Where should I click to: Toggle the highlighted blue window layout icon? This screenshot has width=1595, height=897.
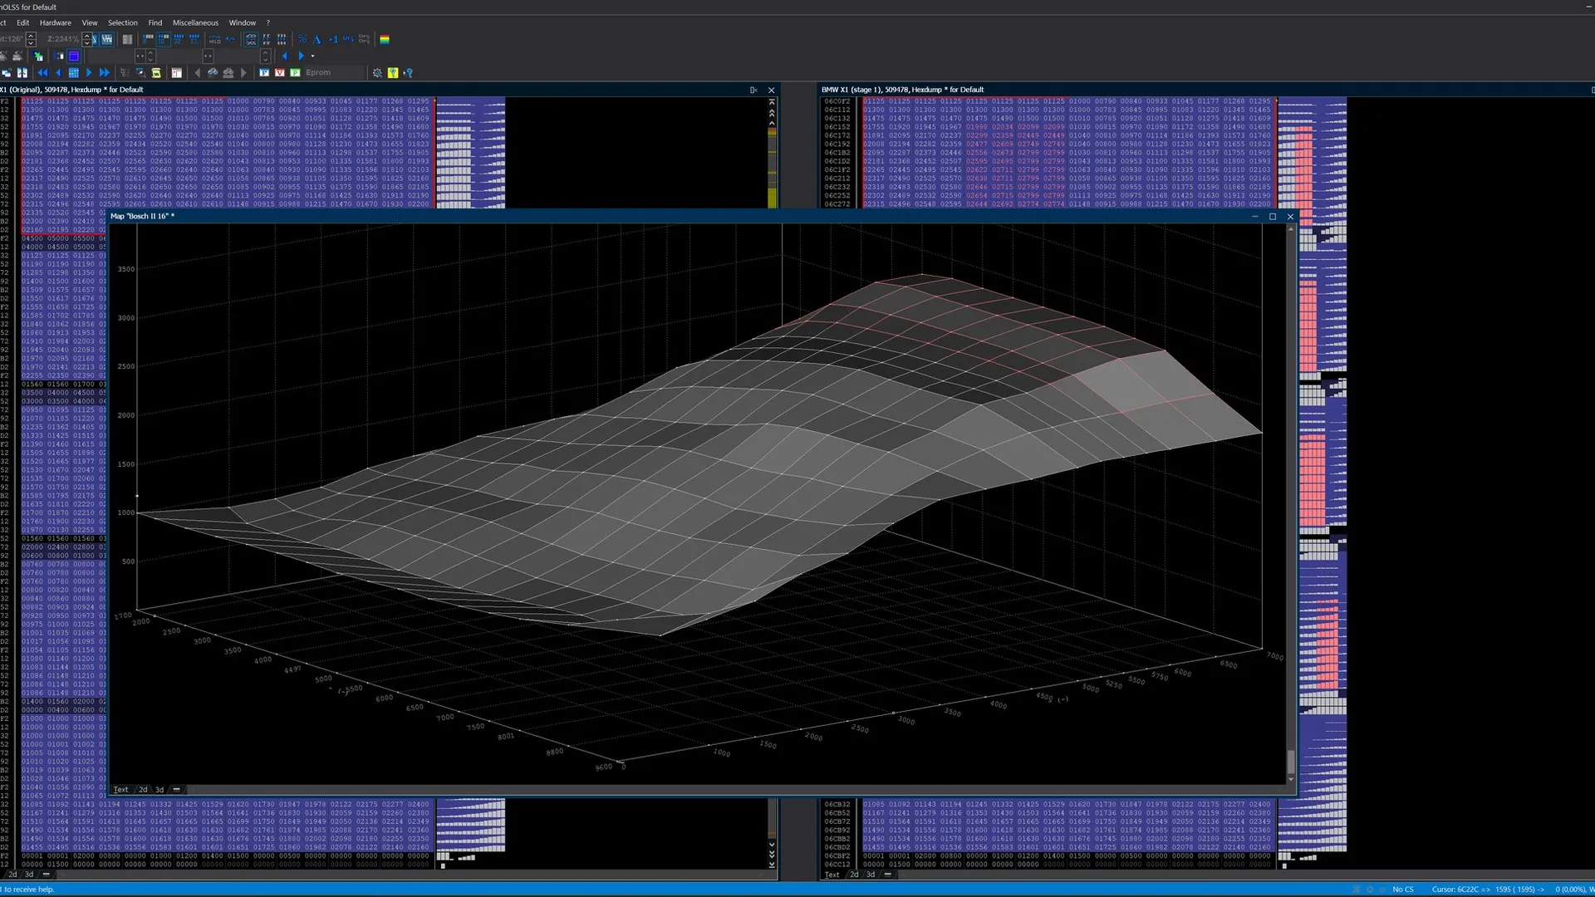pos(74,56)
